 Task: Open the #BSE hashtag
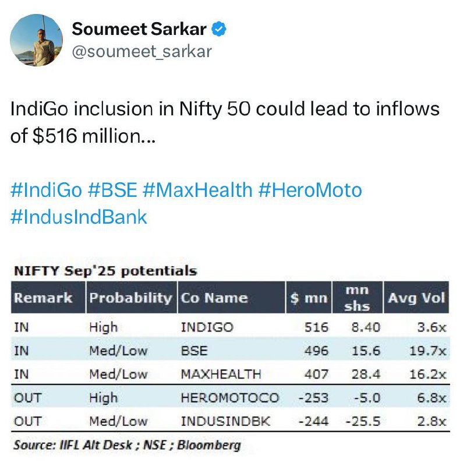pos(112,190)
